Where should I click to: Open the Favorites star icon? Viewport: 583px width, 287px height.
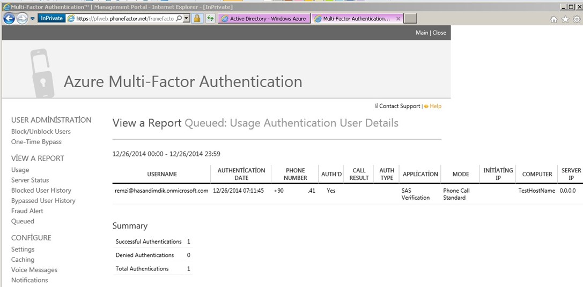pyautogui.click(x=565, y=19)
